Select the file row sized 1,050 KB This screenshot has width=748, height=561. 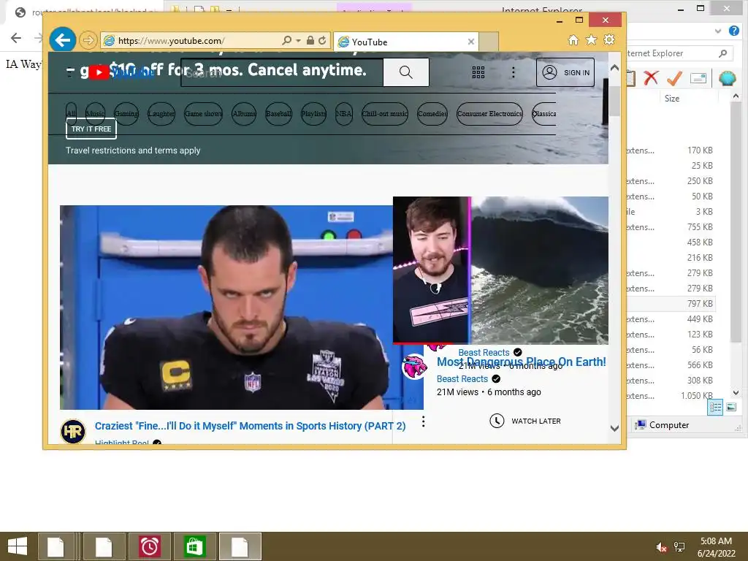pos(671,395)
